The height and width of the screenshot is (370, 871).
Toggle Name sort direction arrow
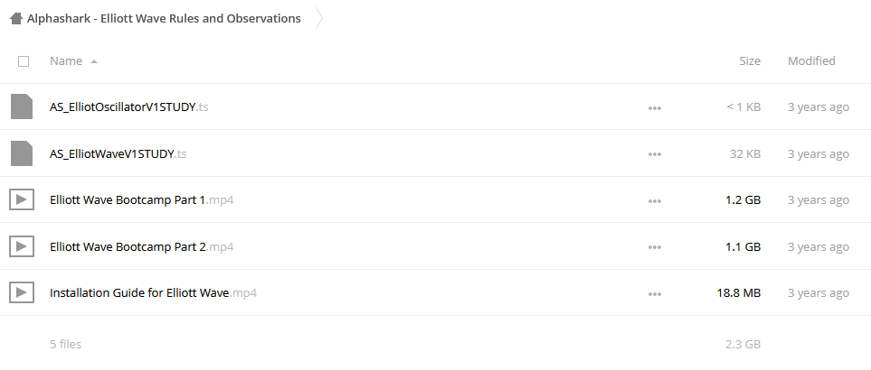94,61
